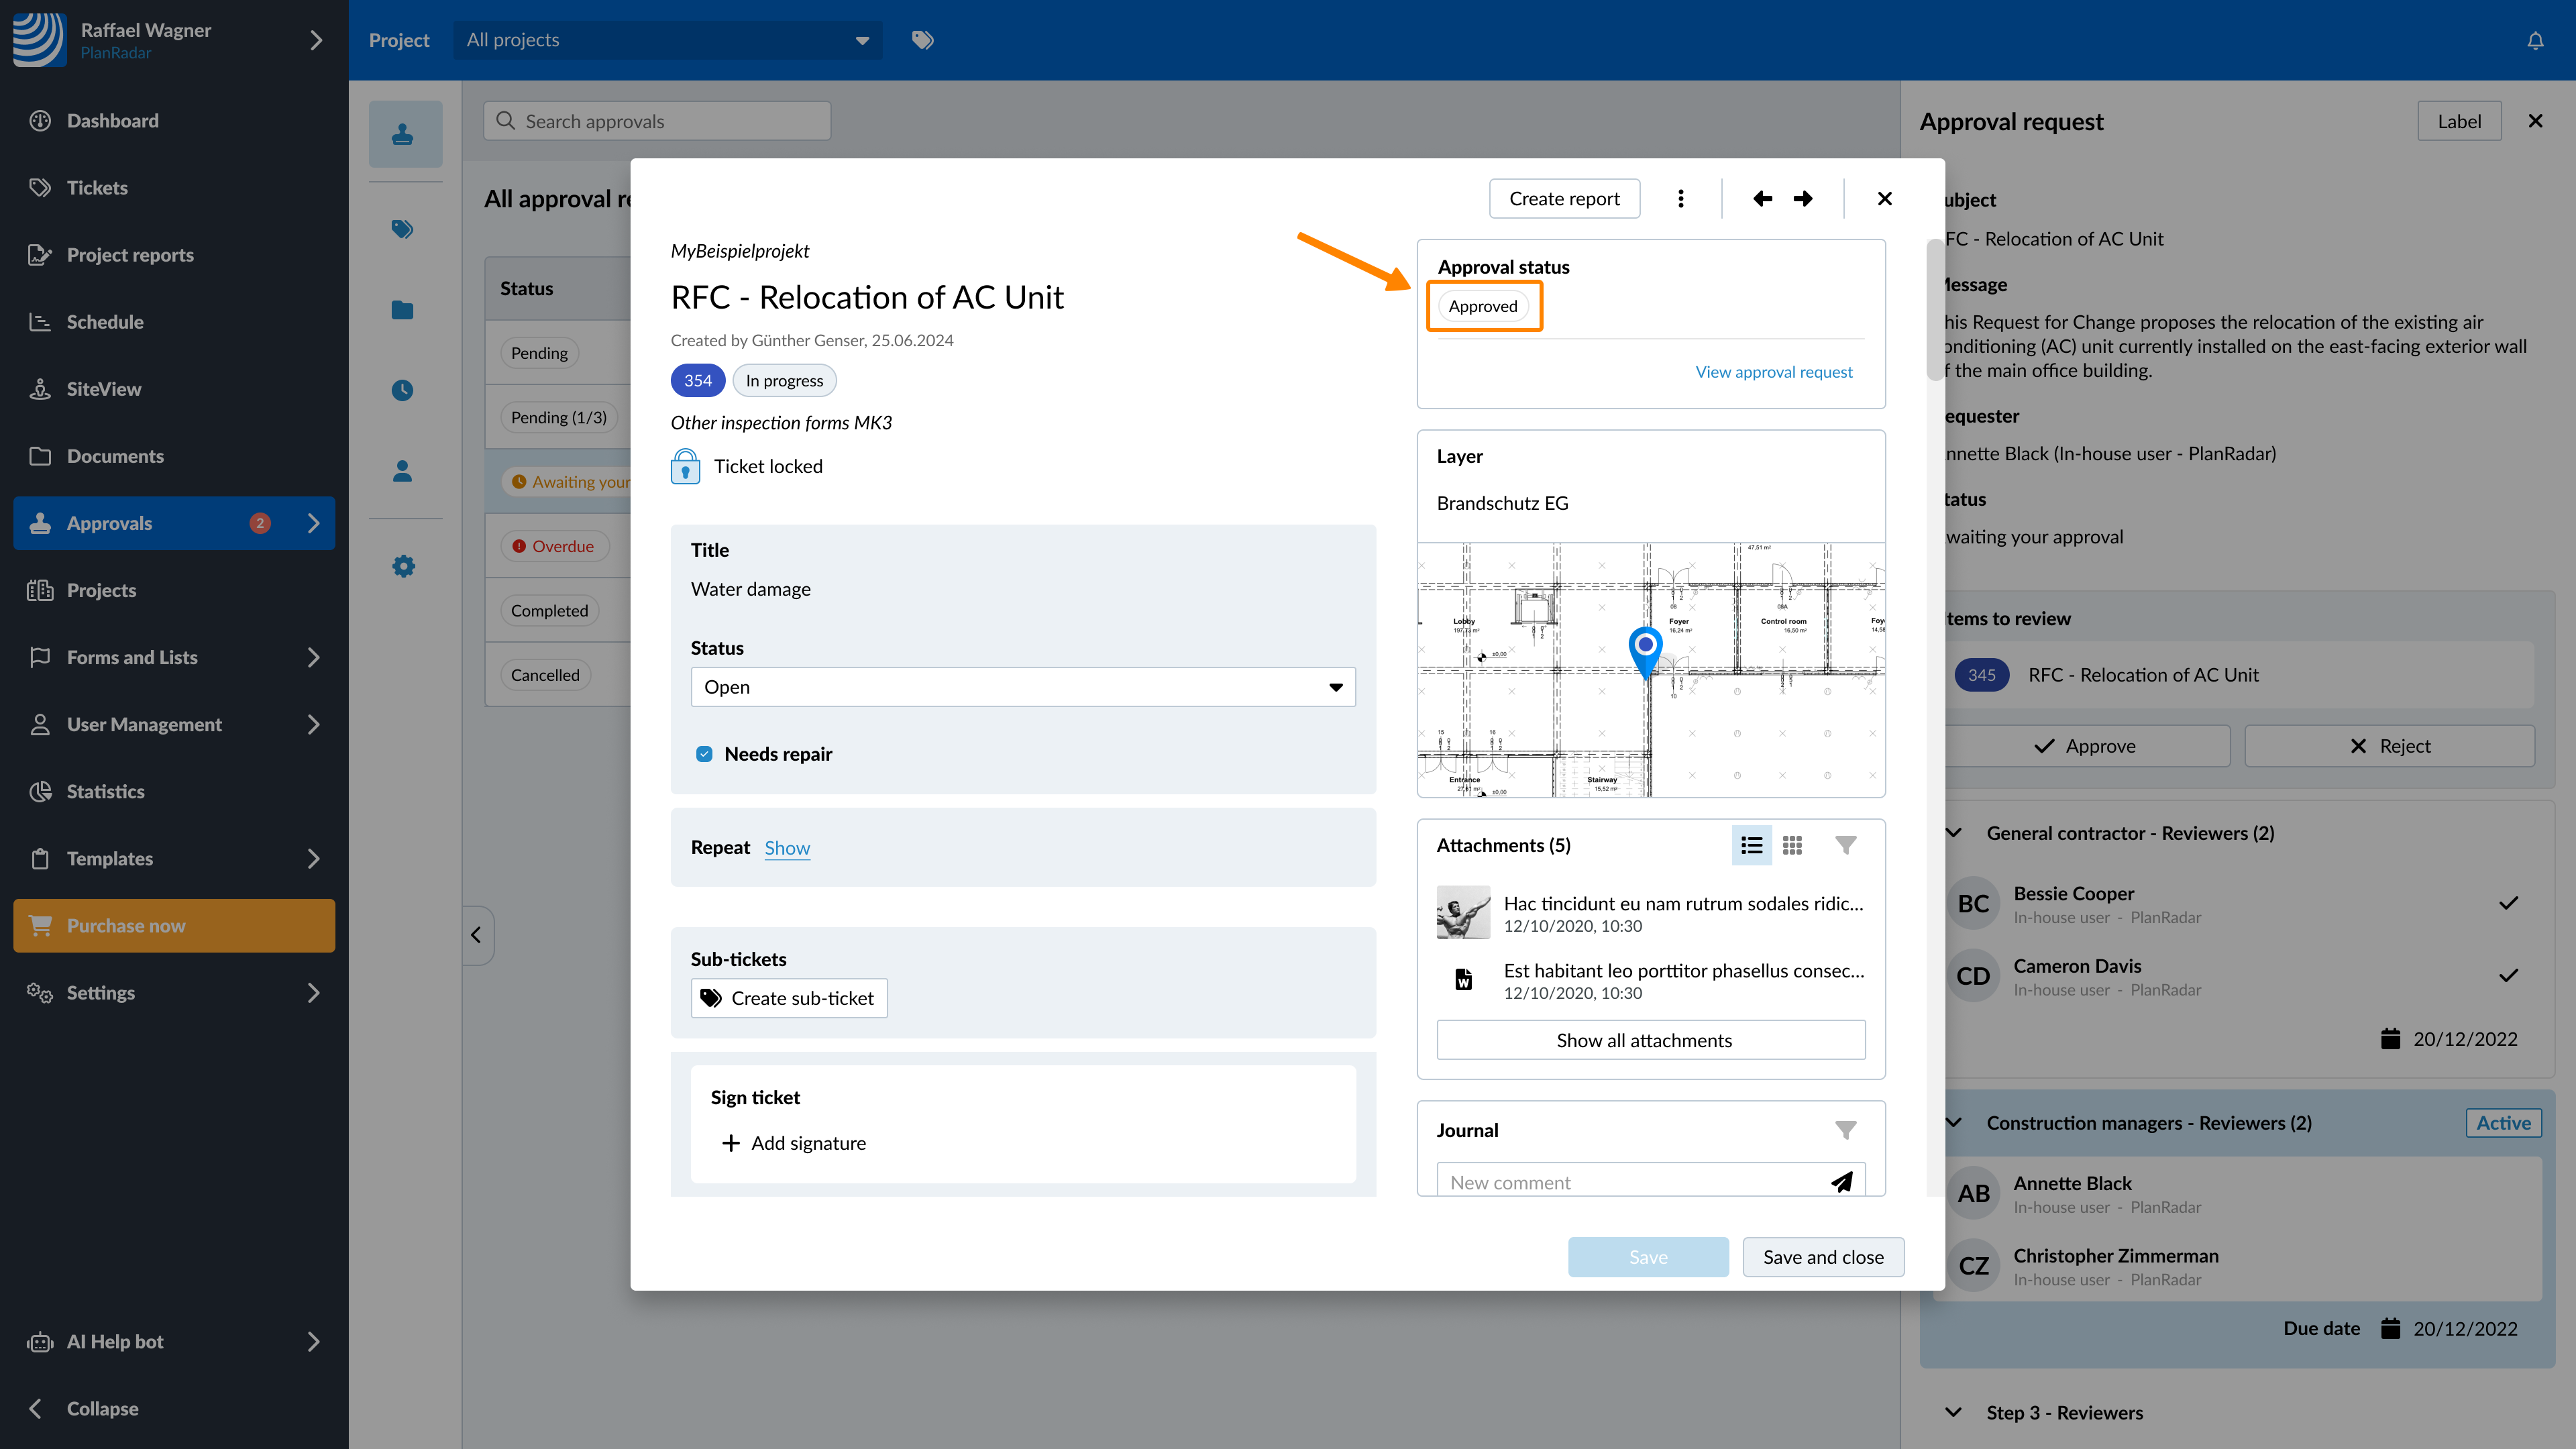Click the attachments filter funnel icon

(1845, 845)
